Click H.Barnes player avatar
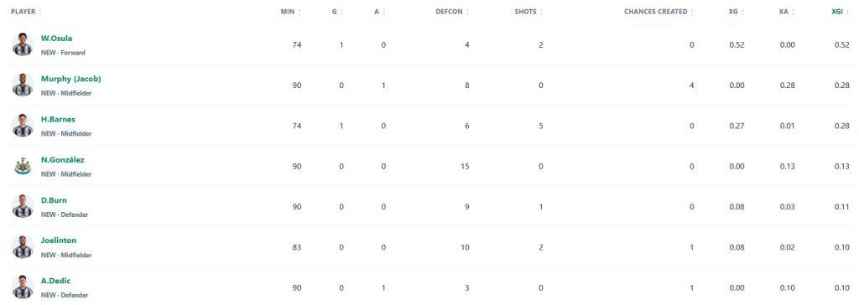859x305 pixels. click(x=23, y=126)
